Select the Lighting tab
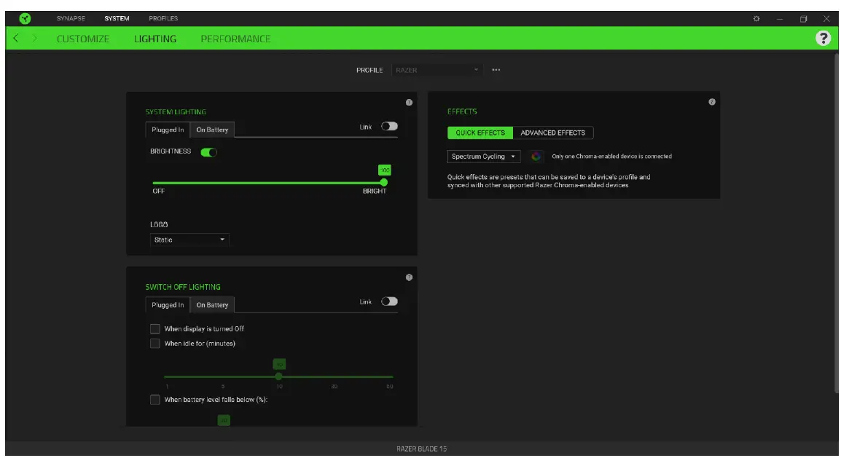The height and width of the screenshot is (458, 857). [x=155, y=39]
